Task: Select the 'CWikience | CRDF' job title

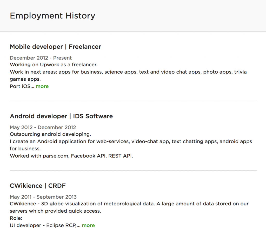Action: (38, 186)
